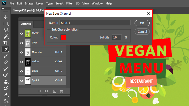Select the Magic Wand tool

pyautogui.click(x=5, y=36)
